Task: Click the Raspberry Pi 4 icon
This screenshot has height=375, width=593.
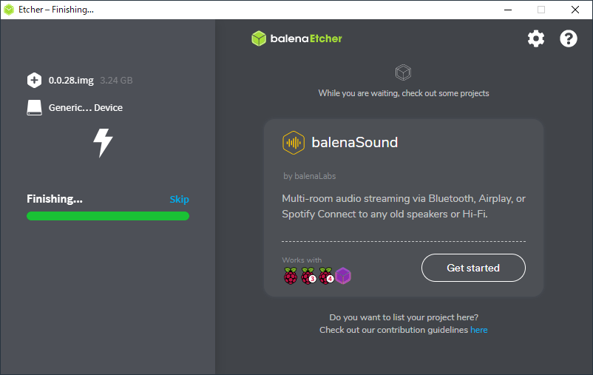Action: (x=326, y=276)
